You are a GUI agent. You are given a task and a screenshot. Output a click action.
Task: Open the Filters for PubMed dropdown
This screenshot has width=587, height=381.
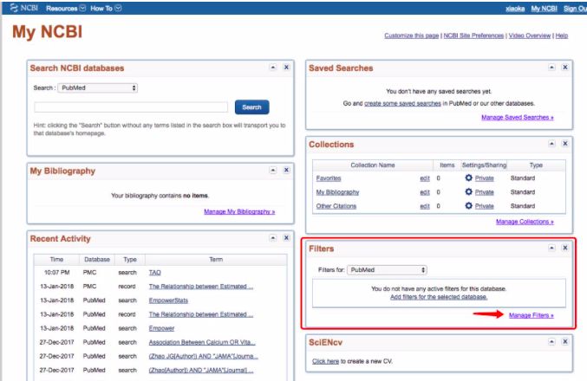(x=387, y=270)
